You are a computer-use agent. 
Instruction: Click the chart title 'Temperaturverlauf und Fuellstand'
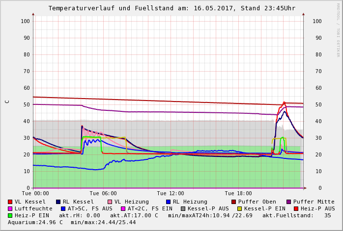coord(114,8)
